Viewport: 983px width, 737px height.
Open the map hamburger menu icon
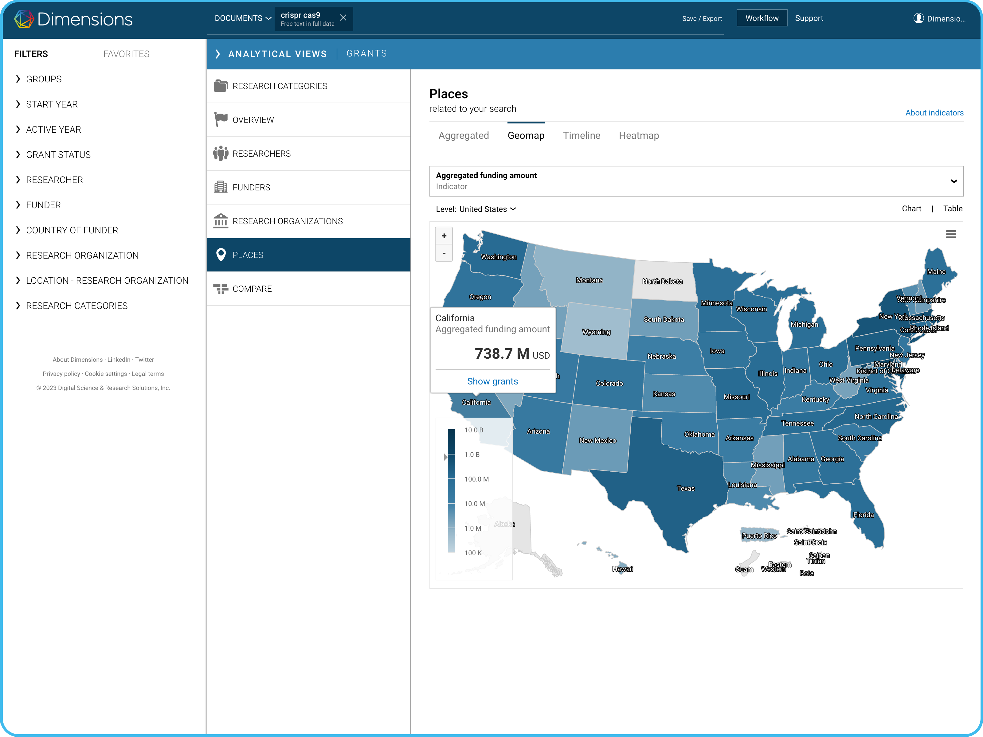point(950,234)
